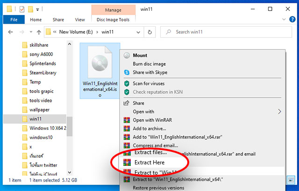Switch to large icons view button
Screen dimensions: 299x191
tap(291, 180)
